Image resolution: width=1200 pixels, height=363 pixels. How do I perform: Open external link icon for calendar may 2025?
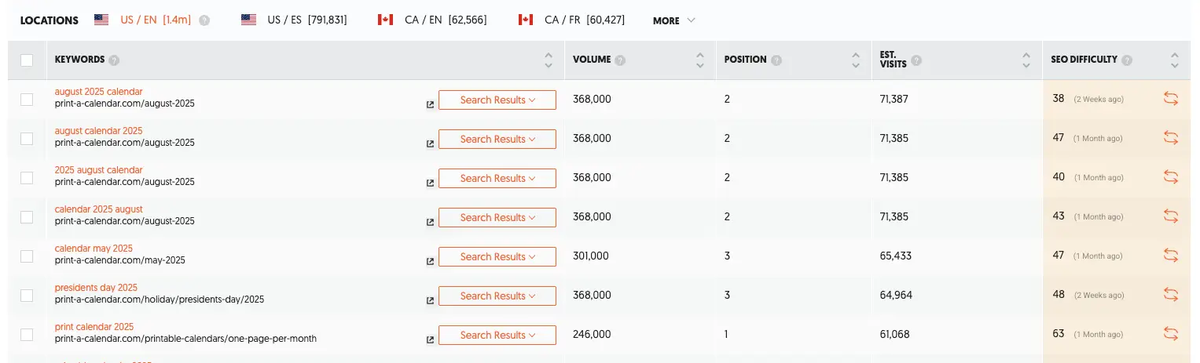tap(430, 261)
